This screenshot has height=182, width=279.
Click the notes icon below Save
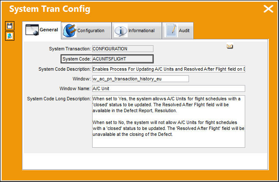(x=10, y=36)
